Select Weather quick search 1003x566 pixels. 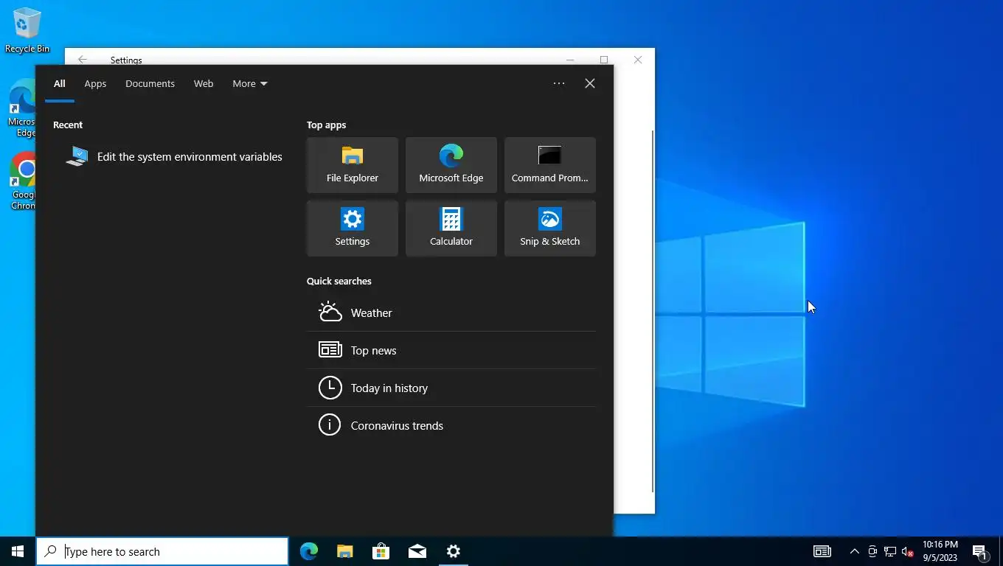pos(451,312)
